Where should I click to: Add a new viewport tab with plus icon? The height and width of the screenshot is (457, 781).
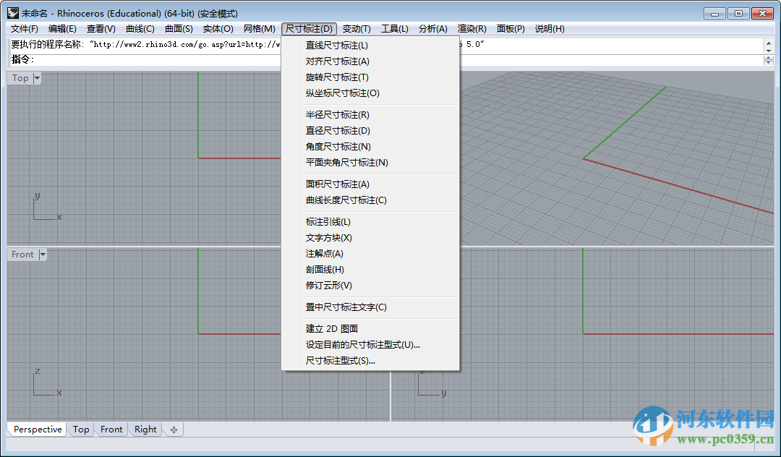coord(174,430)
